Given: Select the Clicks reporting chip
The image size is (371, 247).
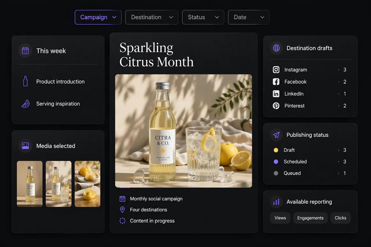Looking at the screenshot, I should [340, 218].
